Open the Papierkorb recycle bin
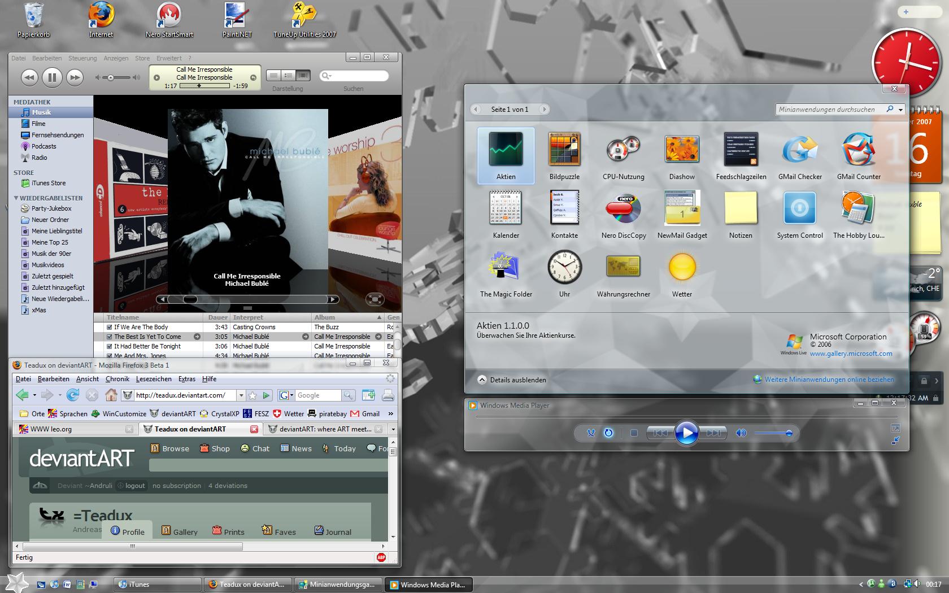The image size is (949, 593). (34, 20)
